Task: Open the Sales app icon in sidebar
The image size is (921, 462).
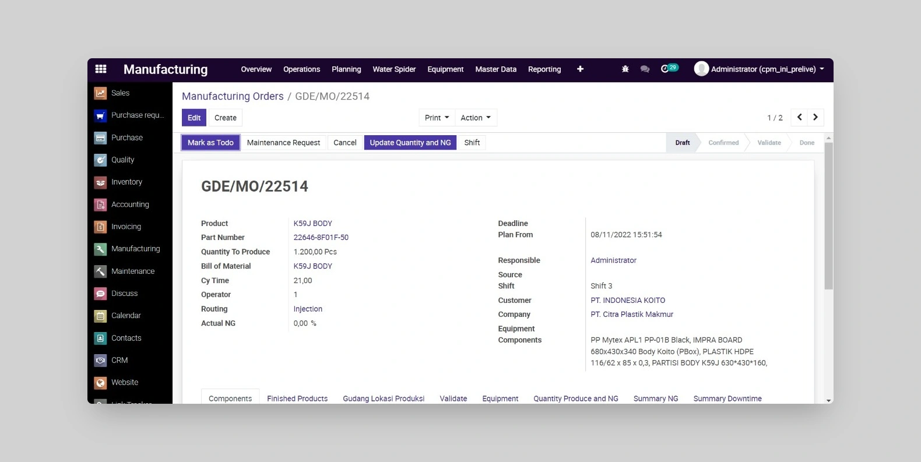Action: pyautogui.click(x=100, y=93)
